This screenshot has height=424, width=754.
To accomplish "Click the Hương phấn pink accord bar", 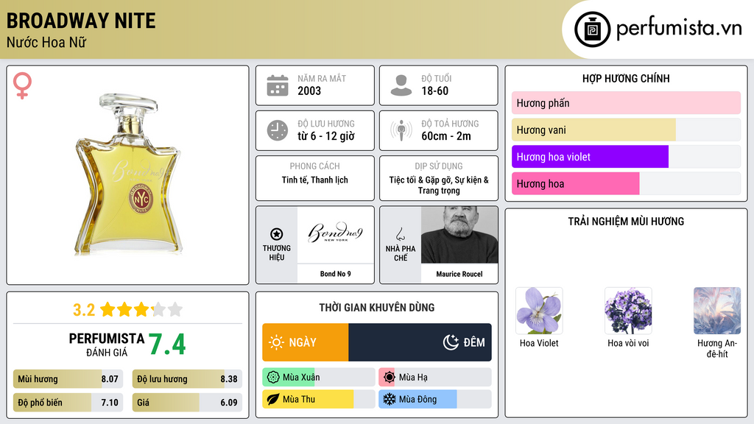I will 626,103.
